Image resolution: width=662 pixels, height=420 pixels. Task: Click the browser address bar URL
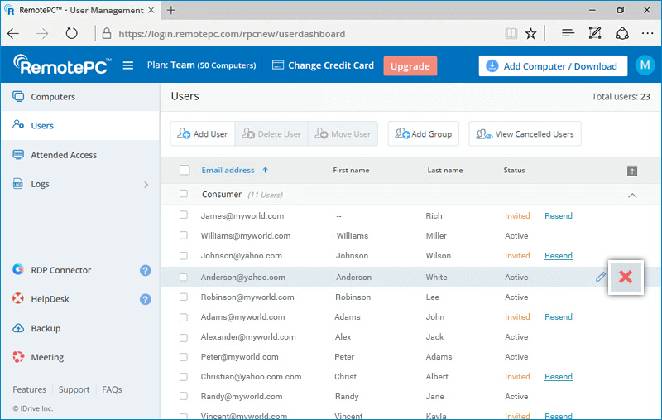click(x=232, y=34)
